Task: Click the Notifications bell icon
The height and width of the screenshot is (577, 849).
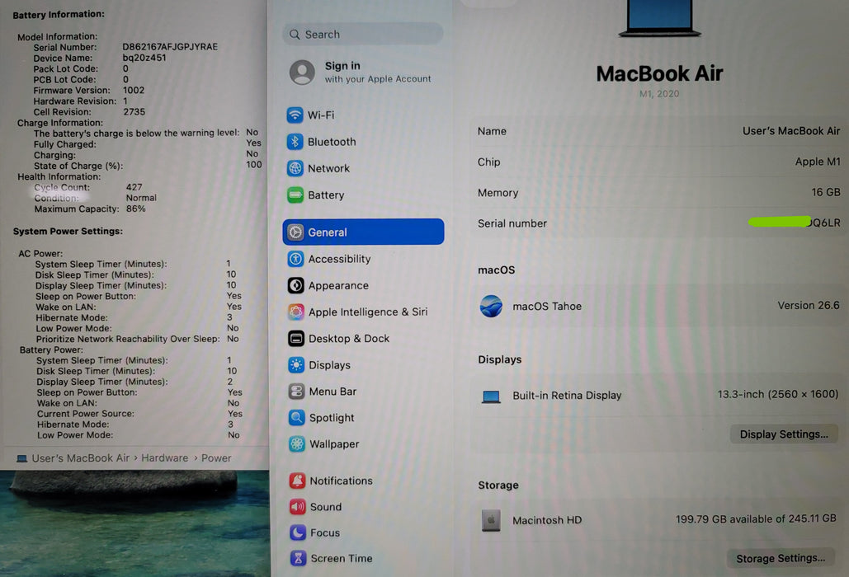Action: pos(297,481)
